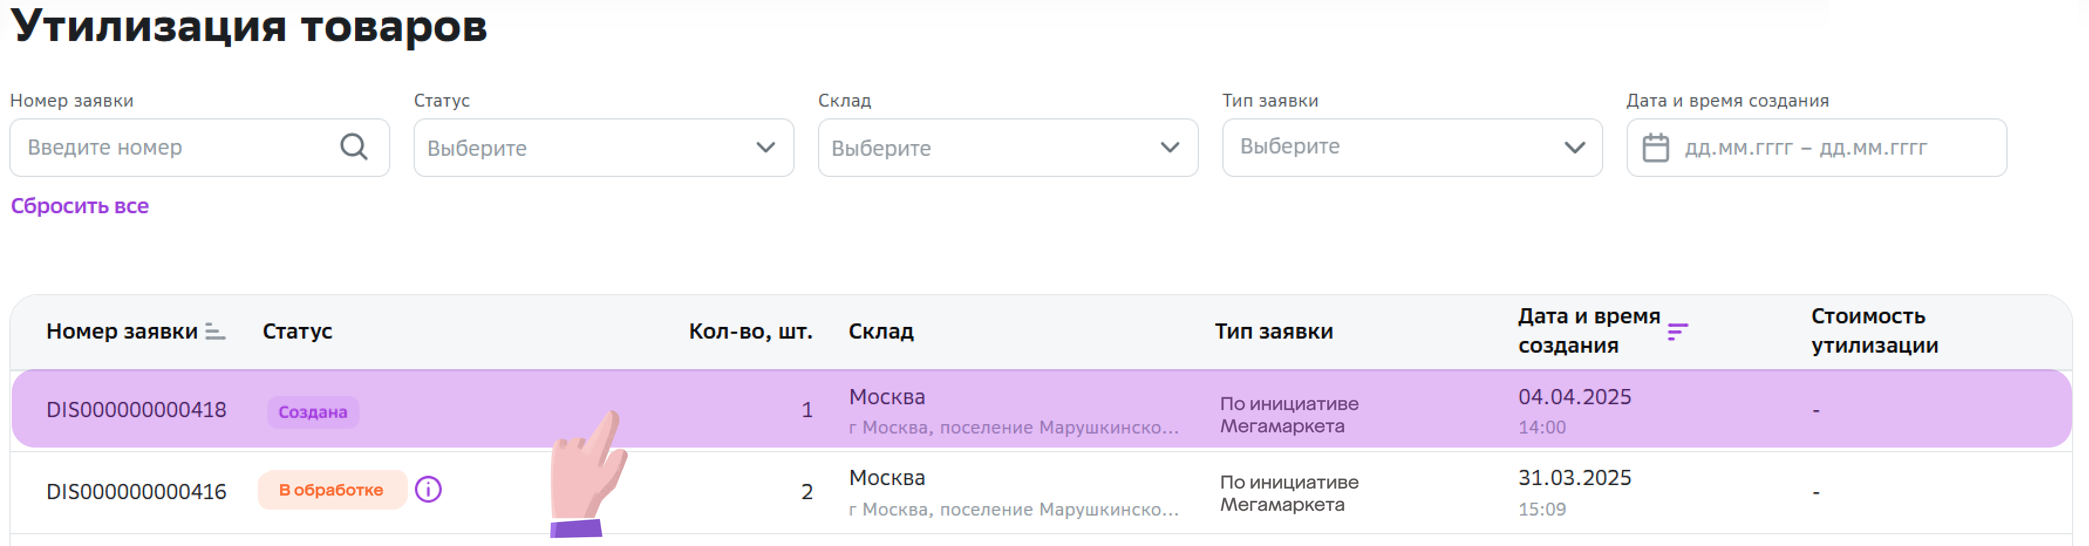Click the Дата и время создания column header
2089x546 pixels.
1589,330
